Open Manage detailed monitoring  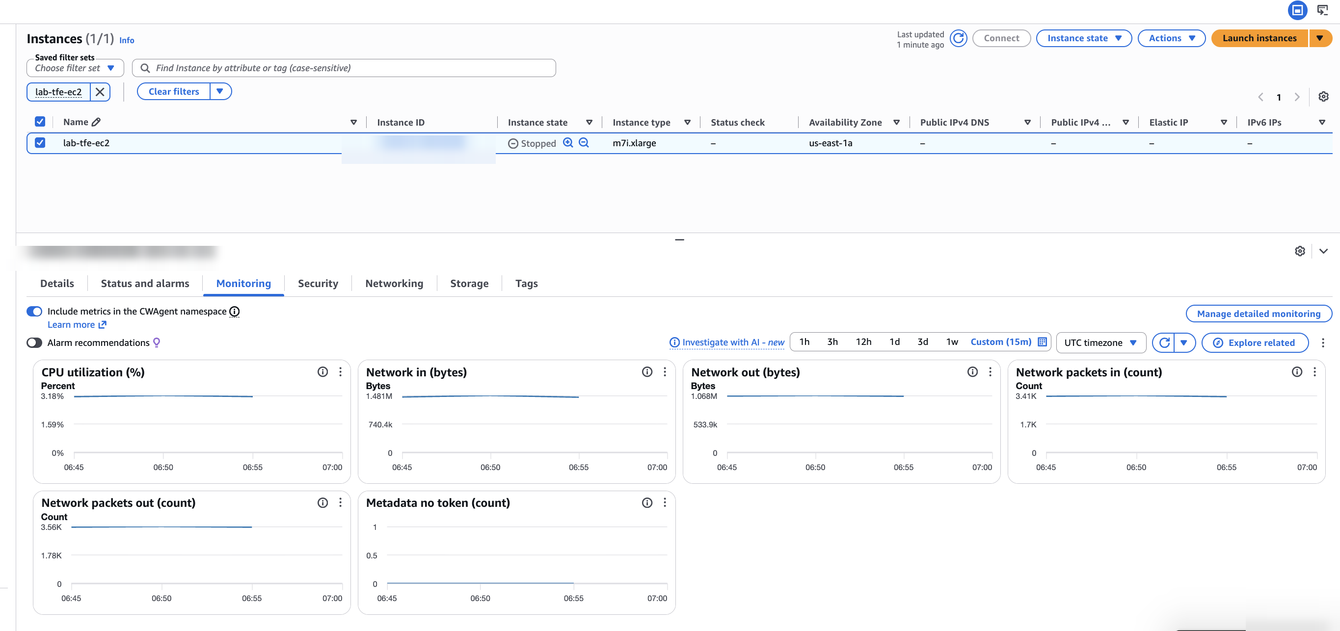(x=1259, y=314)
